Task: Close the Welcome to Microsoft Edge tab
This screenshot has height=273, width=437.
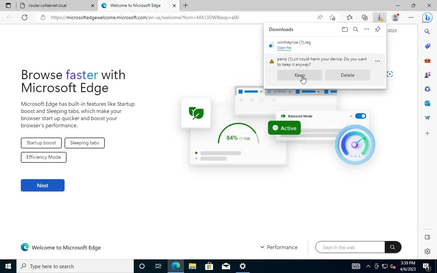Action: pyautogui.click(x=174, y=5)
